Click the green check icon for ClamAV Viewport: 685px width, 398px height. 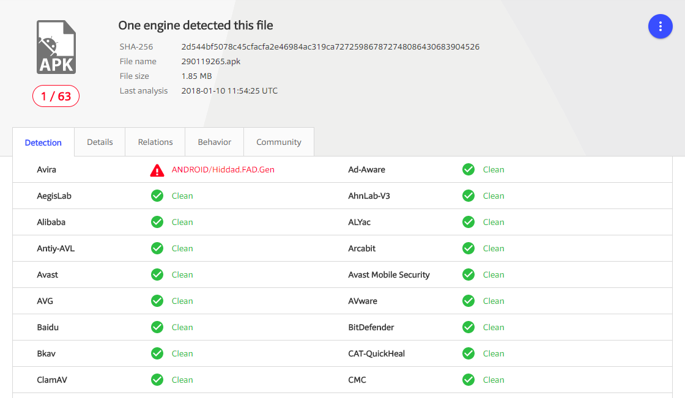coord(157,380)
